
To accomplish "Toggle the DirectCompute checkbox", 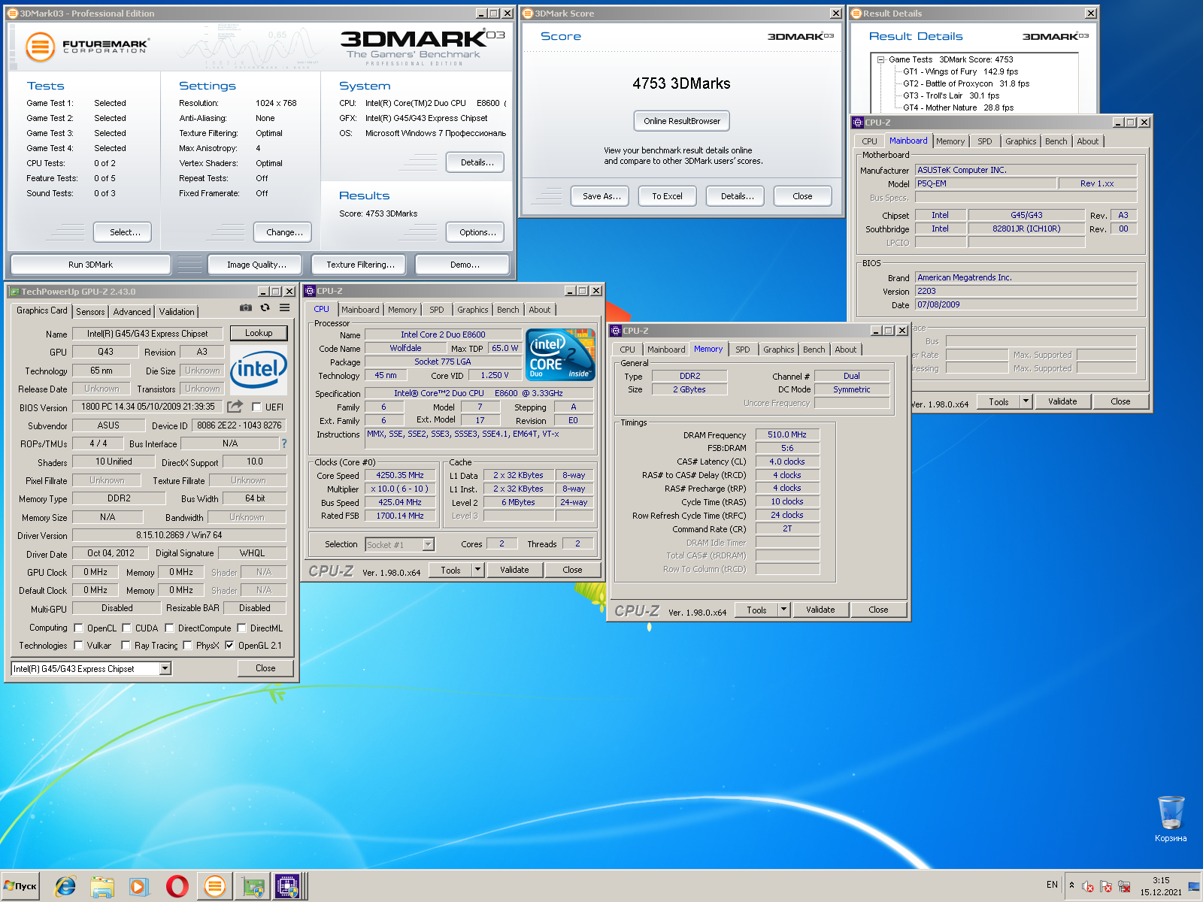I will [x=169, y=628].
